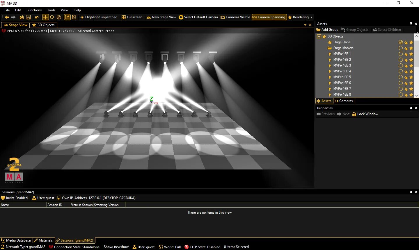Switch to the 3D Objects tab
The image size is (419, 250).
[x=43, y=25]
